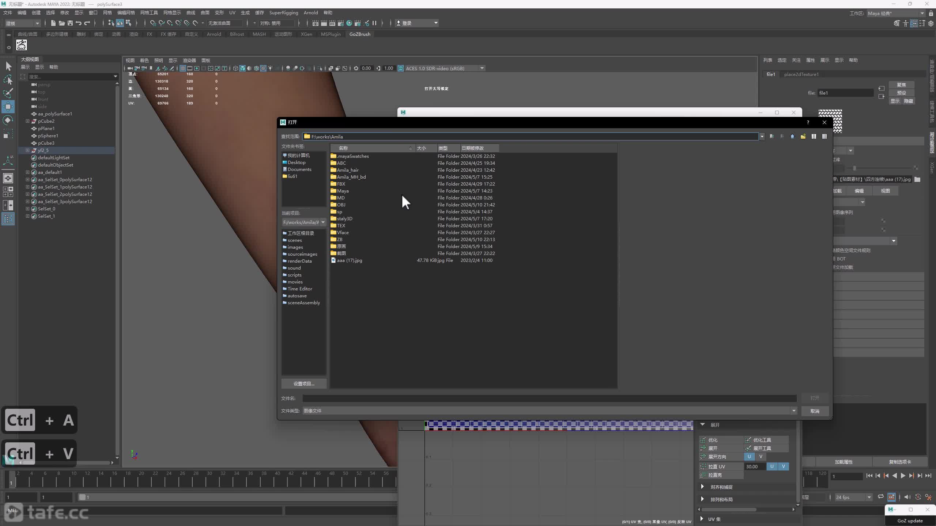Open the 24 fps dropdown
This screenshot has width=936, height=526.
[x=853, y=498]
